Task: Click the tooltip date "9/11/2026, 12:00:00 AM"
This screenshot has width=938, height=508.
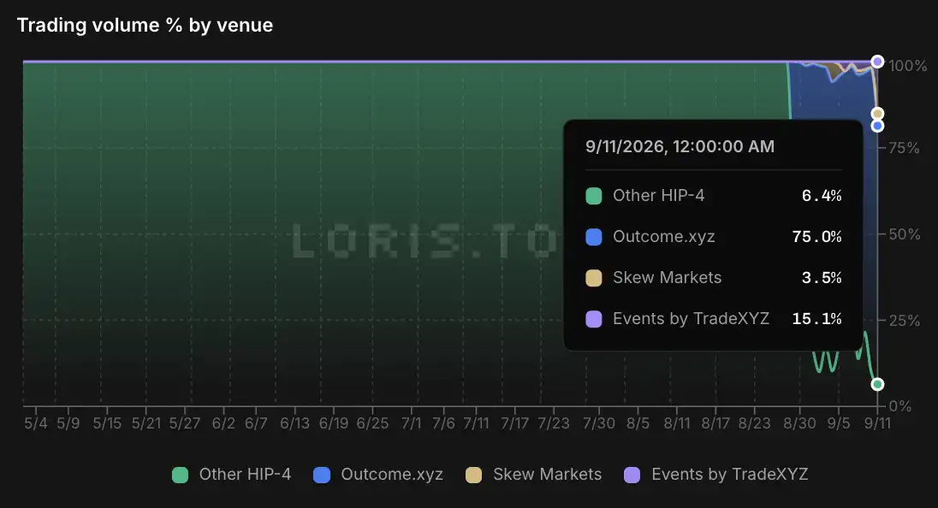Action: [680, 146]
